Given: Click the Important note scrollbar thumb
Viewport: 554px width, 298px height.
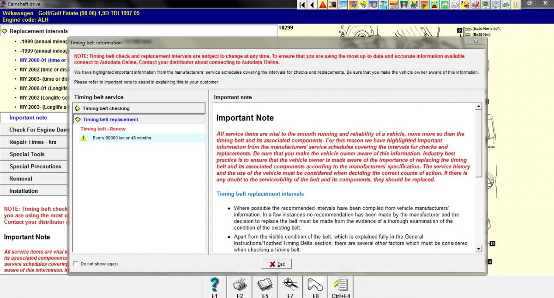Looking at the screenshot, I should 478,143.
